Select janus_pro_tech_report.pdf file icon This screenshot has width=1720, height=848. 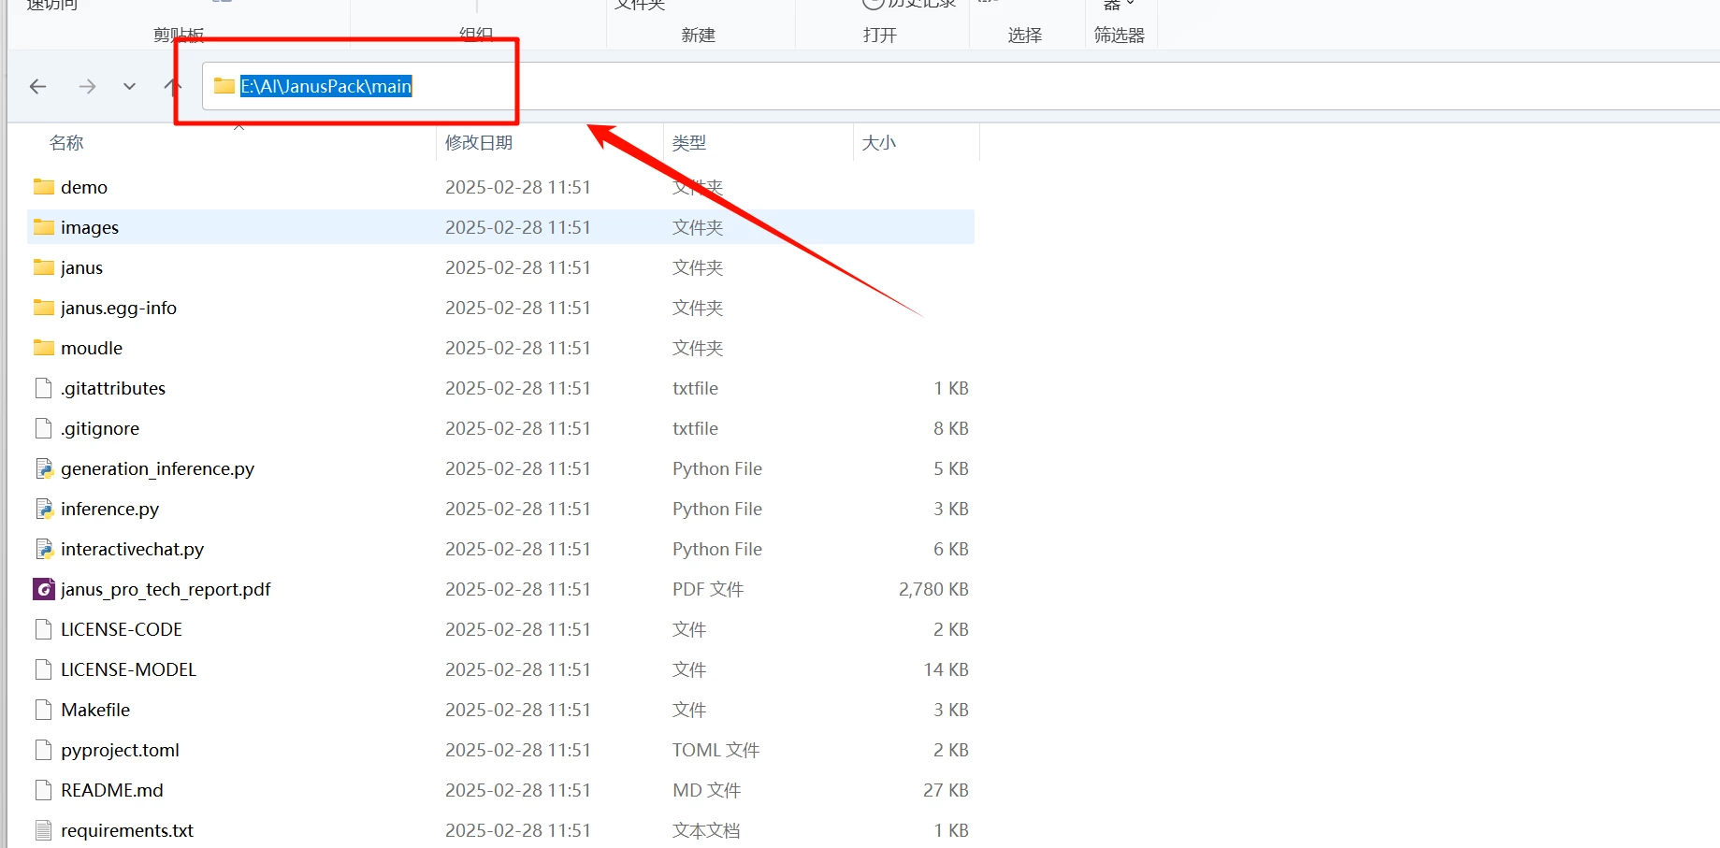(43, 589)
